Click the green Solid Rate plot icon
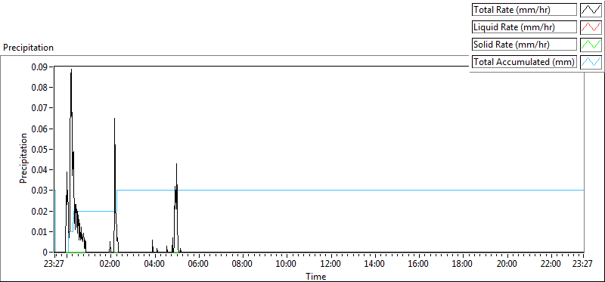This screenshot has height=282, width=605. point(591,45)
